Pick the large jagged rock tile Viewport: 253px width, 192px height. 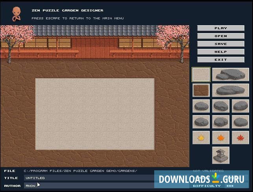coord(231,75)
